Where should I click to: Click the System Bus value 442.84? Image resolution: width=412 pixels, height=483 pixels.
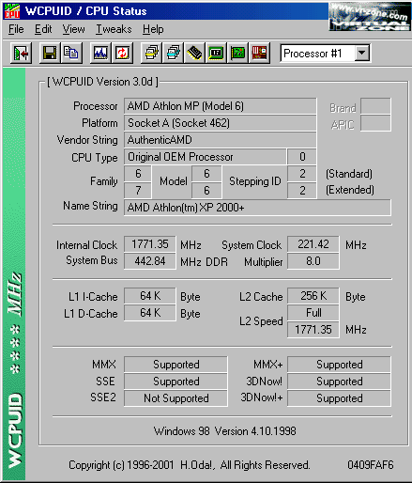150,261
